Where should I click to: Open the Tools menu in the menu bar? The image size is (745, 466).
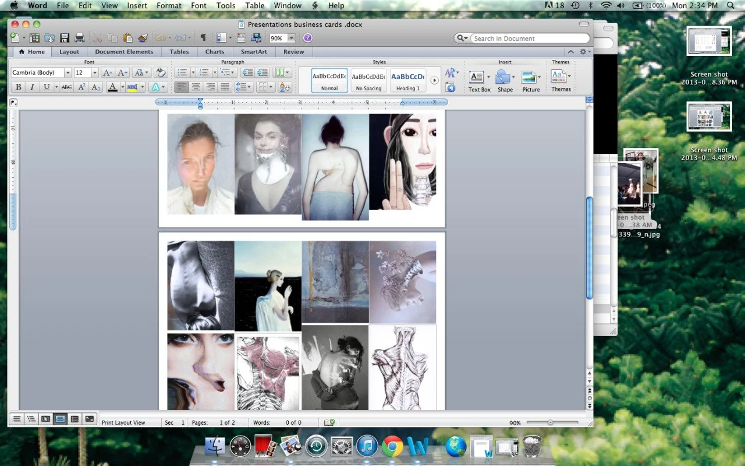(x=226, y=6)
